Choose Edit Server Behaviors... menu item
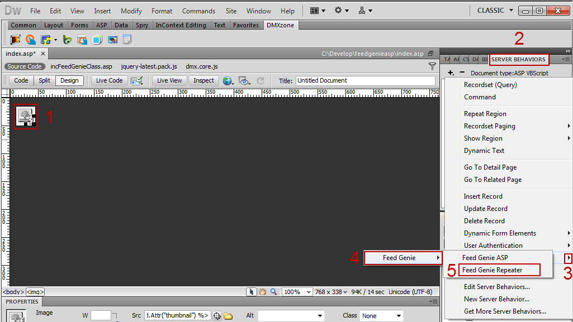The image size is (573, 322). pyautogui.click(x=497, y=287)
